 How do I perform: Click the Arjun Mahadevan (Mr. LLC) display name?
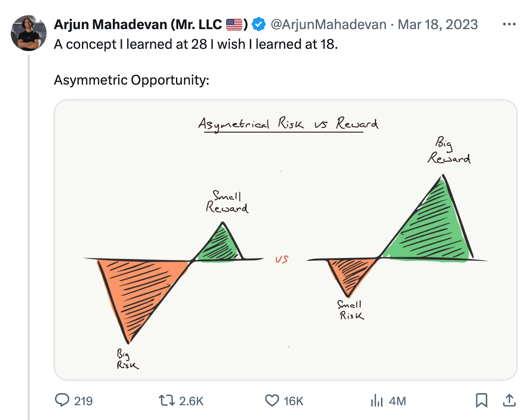[151, 24]
